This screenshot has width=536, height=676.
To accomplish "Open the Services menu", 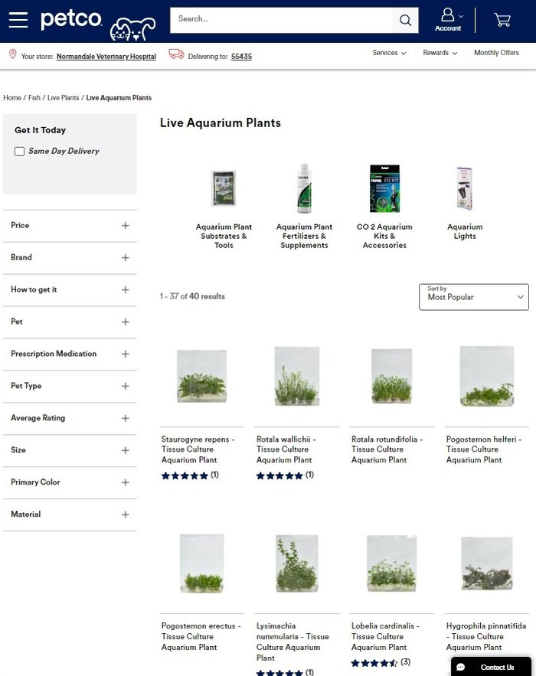I will [389, 53].
